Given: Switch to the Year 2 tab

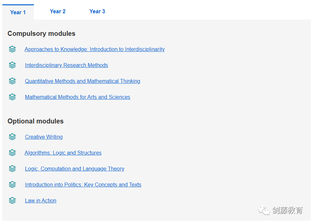Looking at the screenshot, I should pos(58,11).
